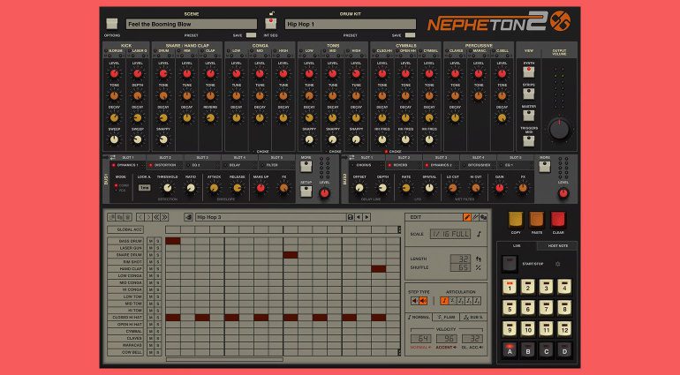Open the Scene preset field Feel the Booming Blow

click(x=192, y=25)
